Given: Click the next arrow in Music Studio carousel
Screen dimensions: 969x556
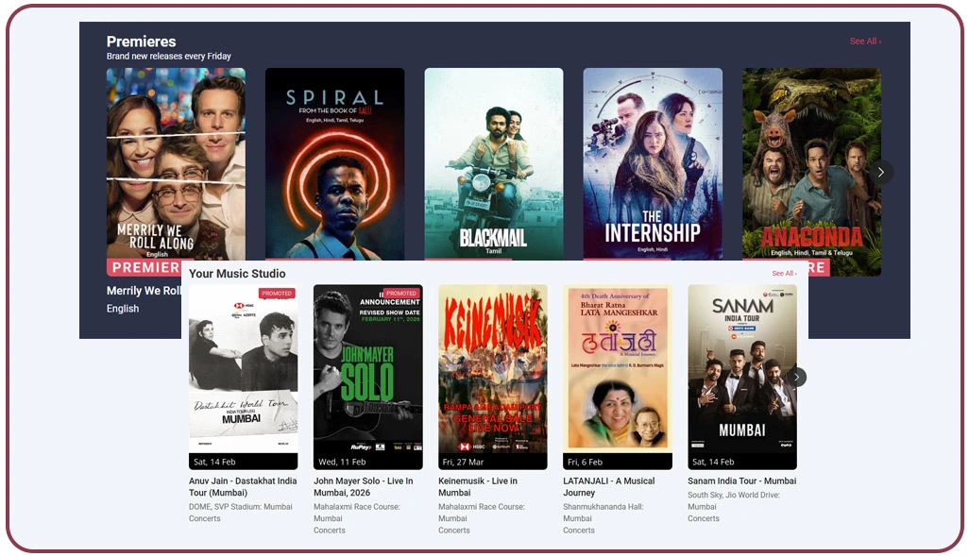Looking at the screenshot, I should [x=796, y=377].
